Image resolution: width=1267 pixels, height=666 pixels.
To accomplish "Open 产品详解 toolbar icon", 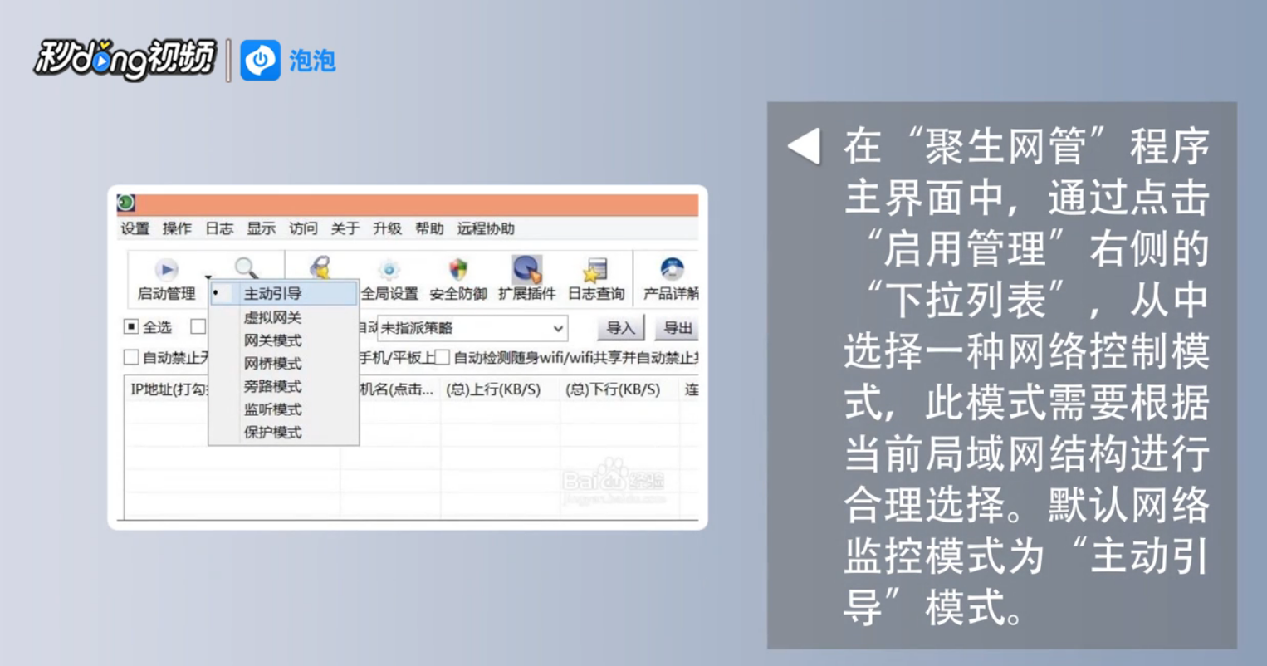I will pos(671,269).
